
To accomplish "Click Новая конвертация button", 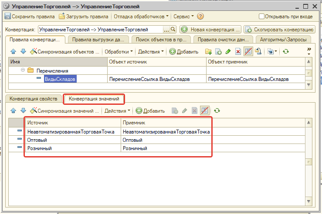I will [x=210, y=30].
